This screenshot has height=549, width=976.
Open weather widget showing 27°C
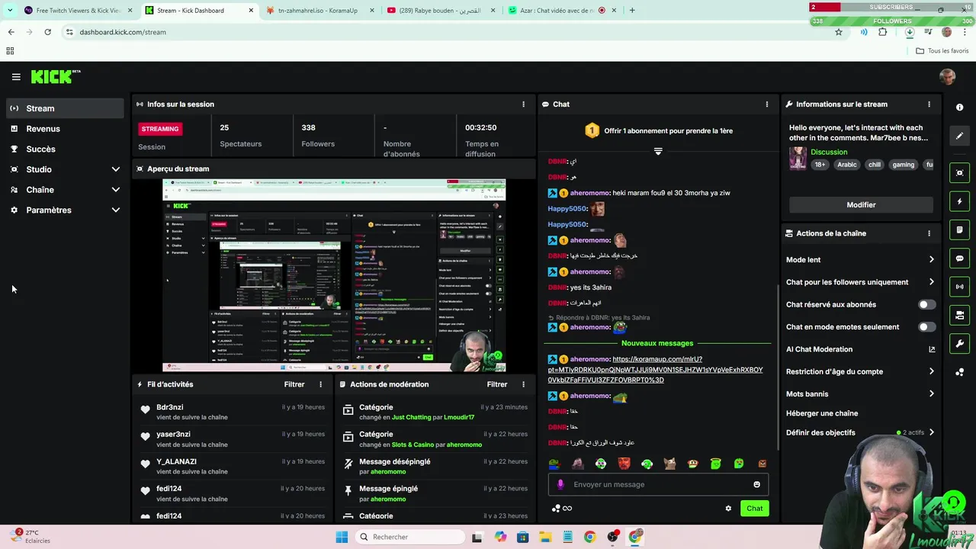pyautogui.click(x=32, y=537)
